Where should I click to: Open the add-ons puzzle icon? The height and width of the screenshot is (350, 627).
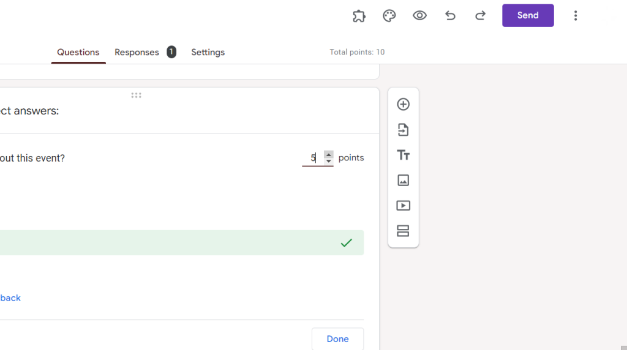point(359,15)
